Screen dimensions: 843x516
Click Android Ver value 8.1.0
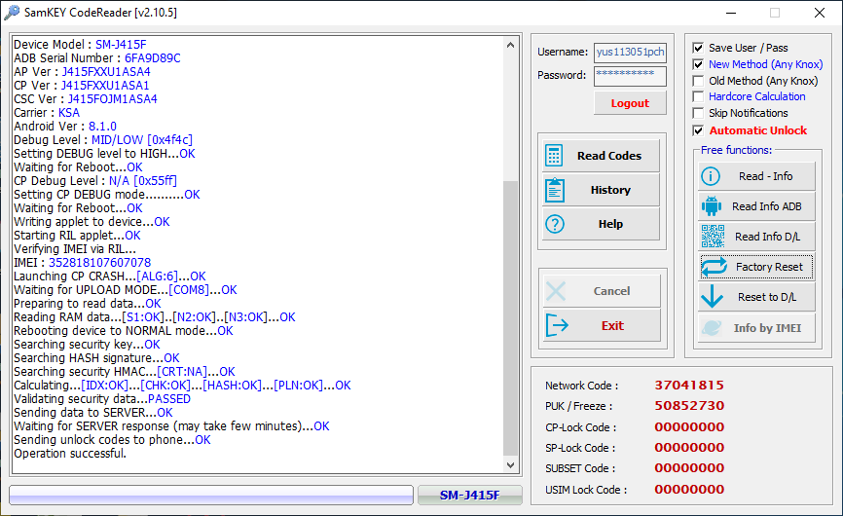(102, 127)
